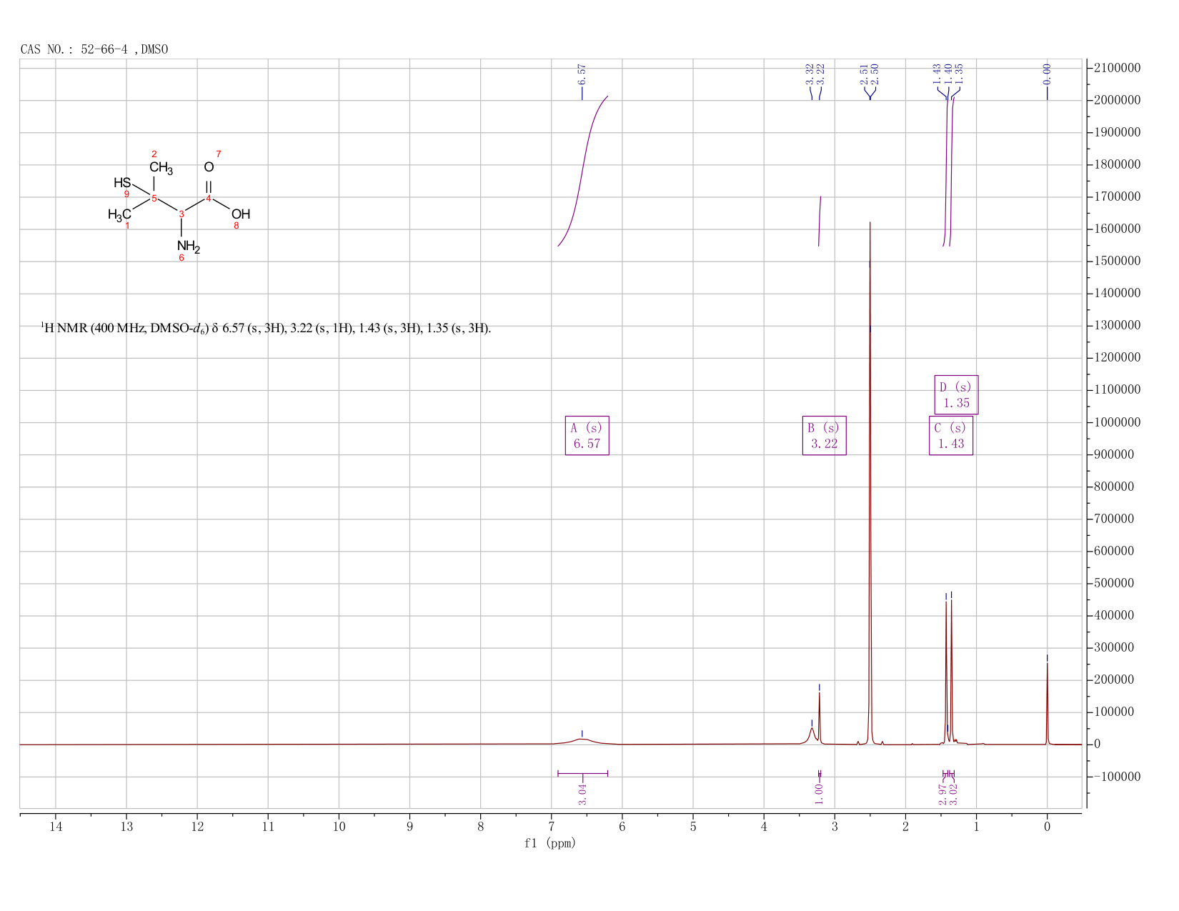
Task: Click integral value 2.97 below baseline
Action: coord(942,795)
